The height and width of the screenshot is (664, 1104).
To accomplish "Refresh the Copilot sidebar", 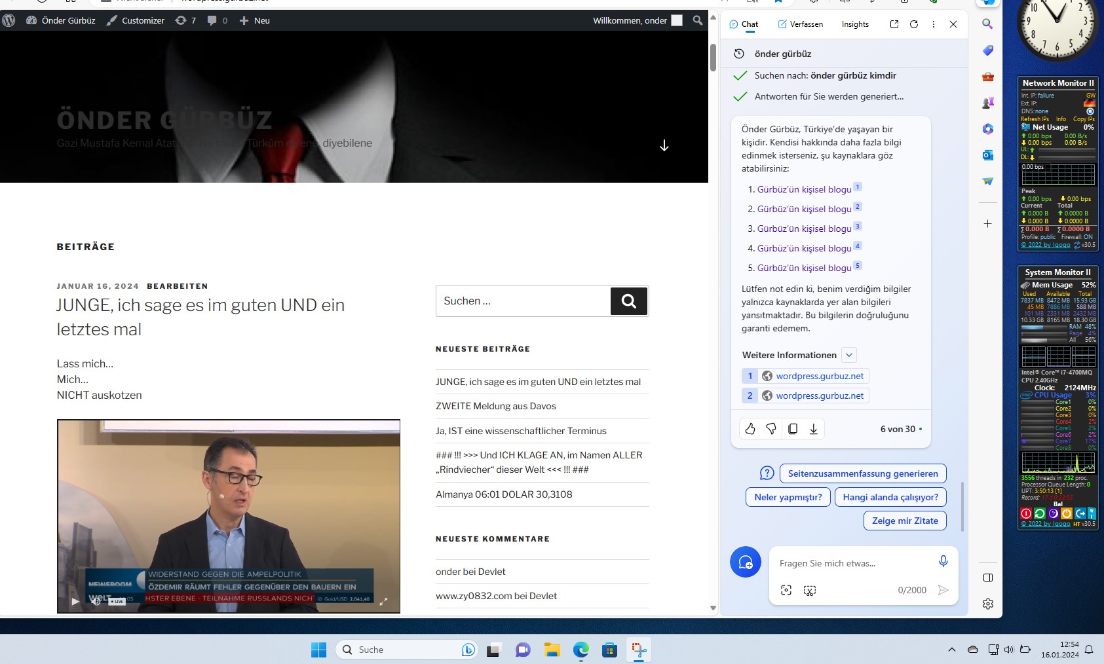I will pos(914,24).
